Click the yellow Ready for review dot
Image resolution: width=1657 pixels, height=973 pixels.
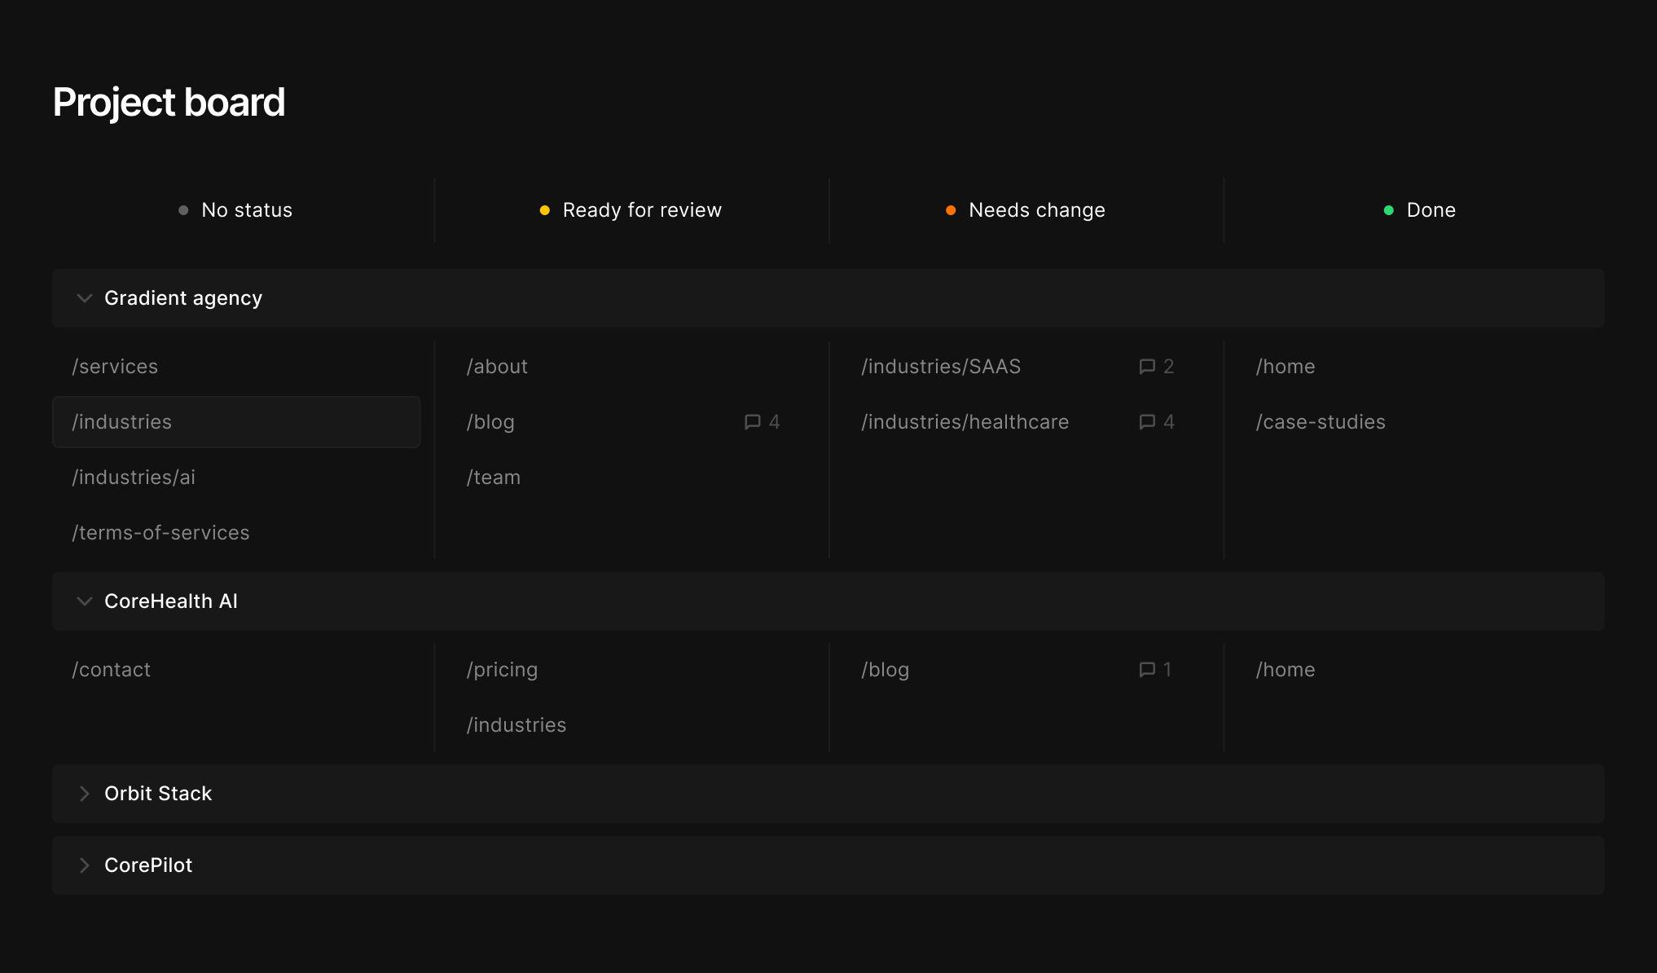[545, 210]
